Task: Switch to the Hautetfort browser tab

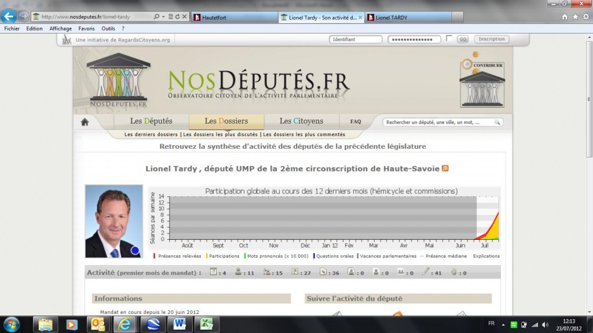Action: (x=235, y=17)
